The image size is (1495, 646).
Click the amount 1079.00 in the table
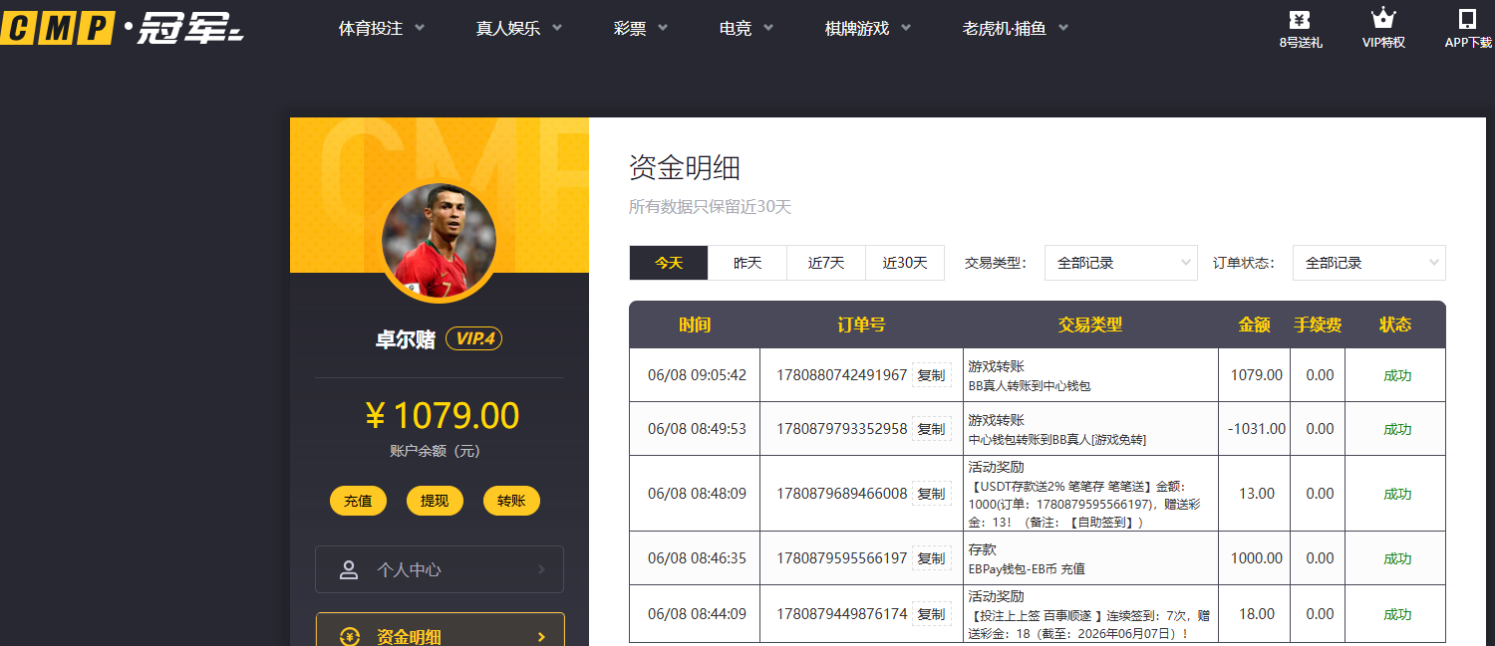pyautogui.click(x=1257, y=375)
